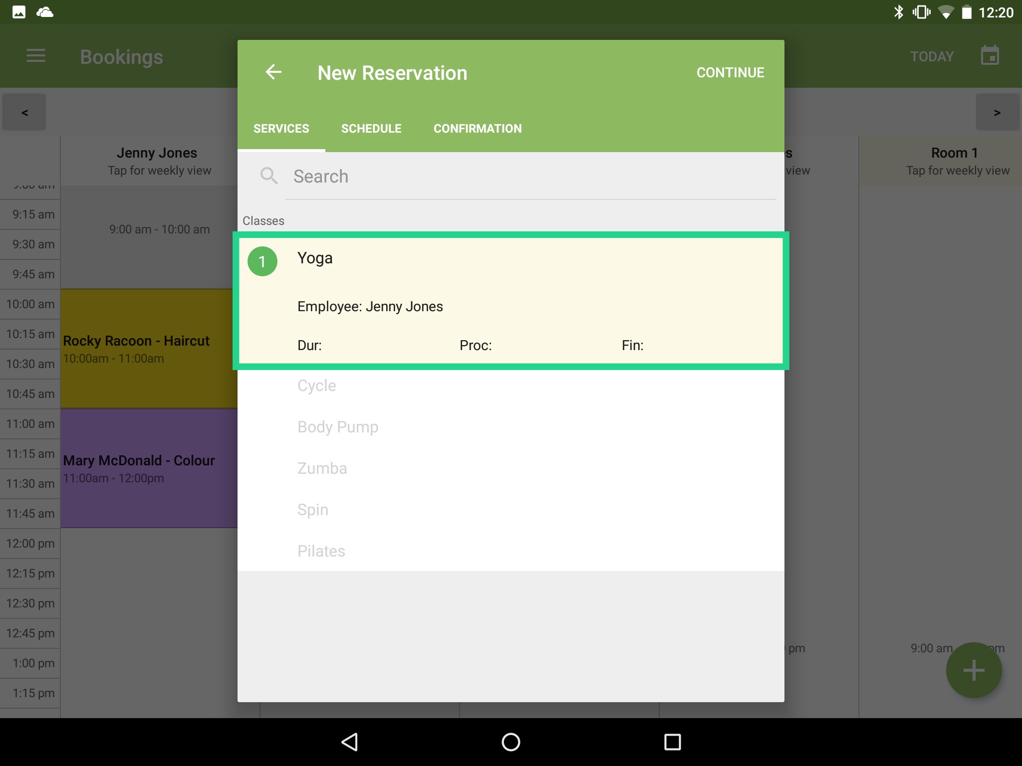
Task: Tap the numbered badge next to Yoga
Action: click(x=262, y=260)
